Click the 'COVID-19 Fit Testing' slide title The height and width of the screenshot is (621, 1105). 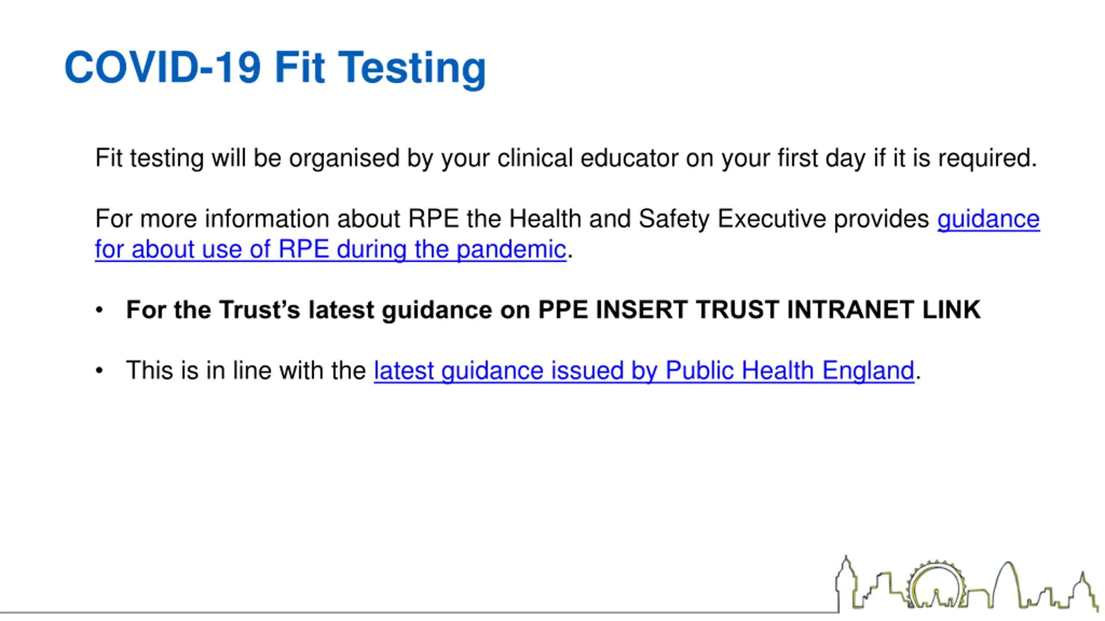click(x=275, y=68)
